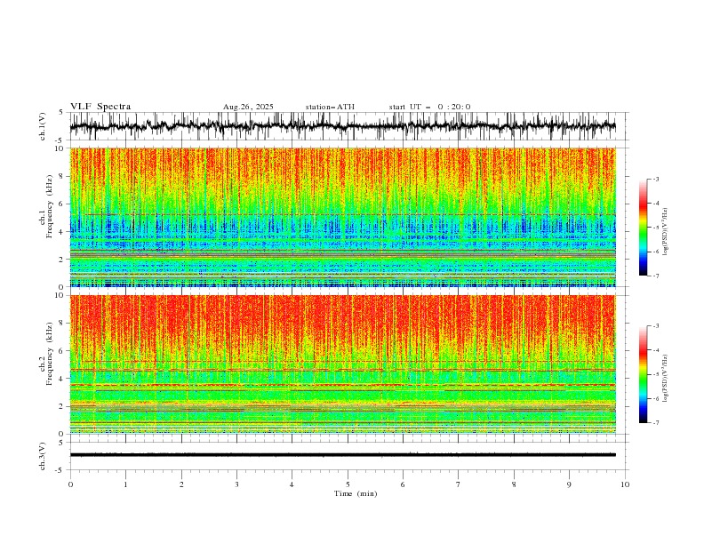Click the ch.2 spectrogram "6" kHz tick label
Image resolution: width=704 pixels, height=544 pixels.
(61, 351)
